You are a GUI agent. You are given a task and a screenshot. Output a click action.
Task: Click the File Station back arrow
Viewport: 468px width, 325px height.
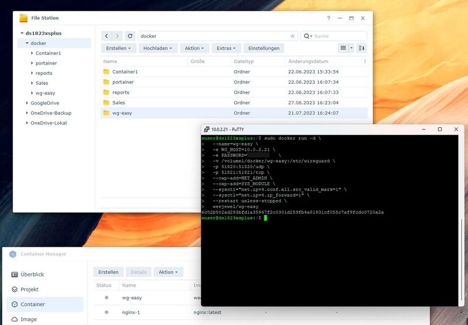[106, 36]
